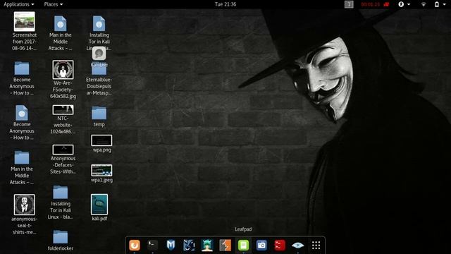Open Leafpad green notepad icon in dock
This screenshot has width=451, height=254.
click(x=243, y=246)
